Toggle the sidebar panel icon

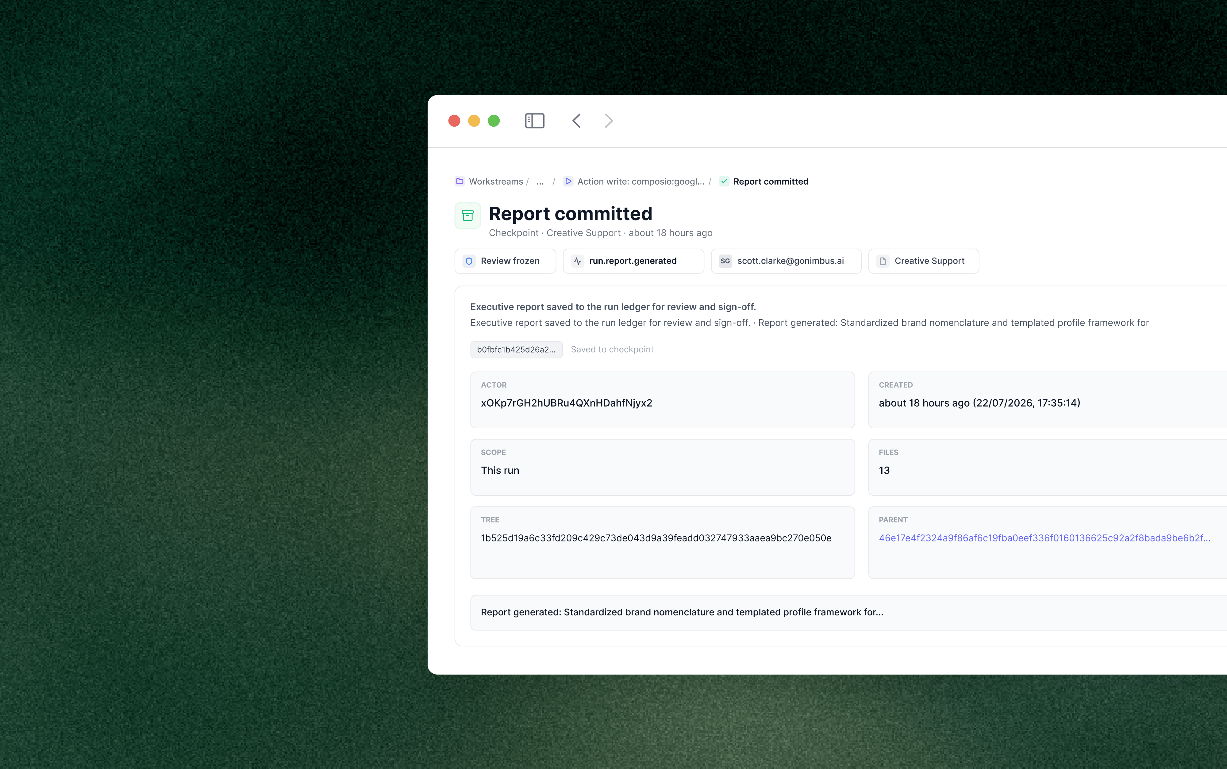coord(535,121)
